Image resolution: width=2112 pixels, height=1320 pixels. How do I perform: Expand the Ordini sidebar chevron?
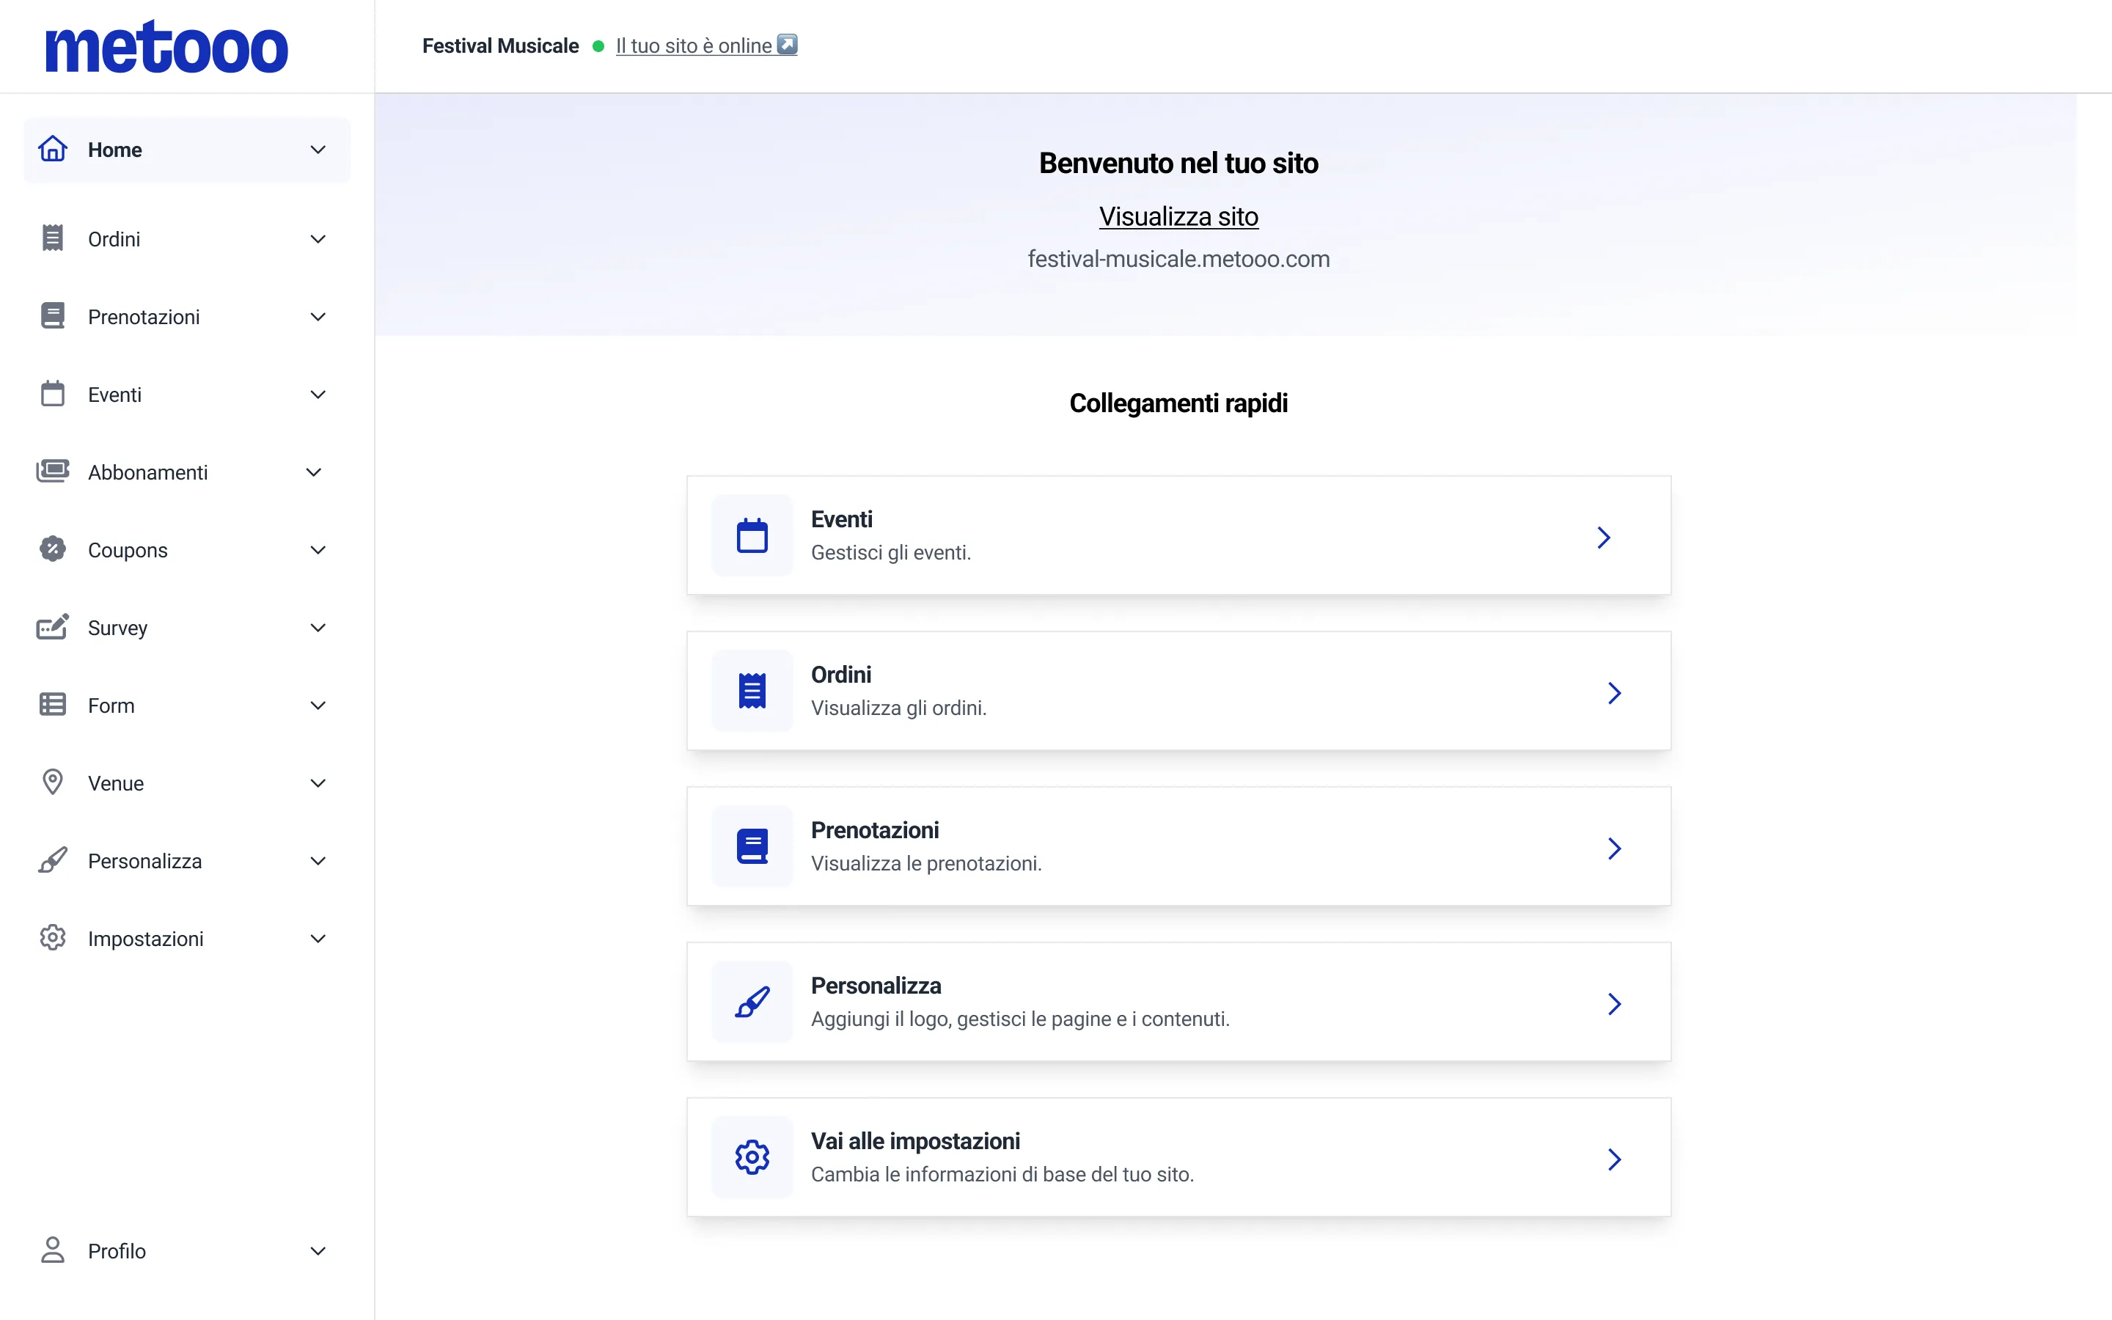point(318,239)
